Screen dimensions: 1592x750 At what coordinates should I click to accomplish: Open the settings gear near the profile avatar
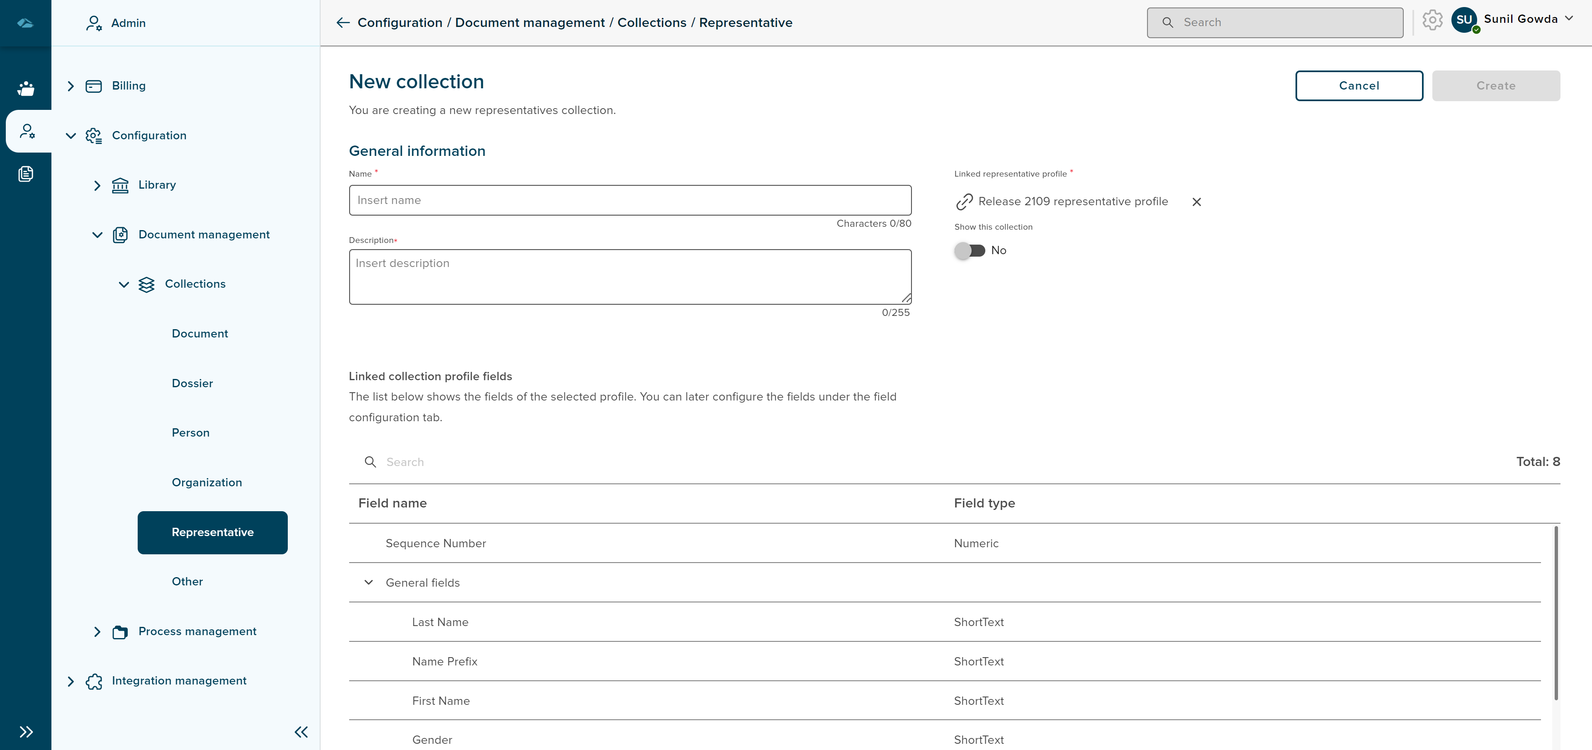click(x=1433, y=20)
